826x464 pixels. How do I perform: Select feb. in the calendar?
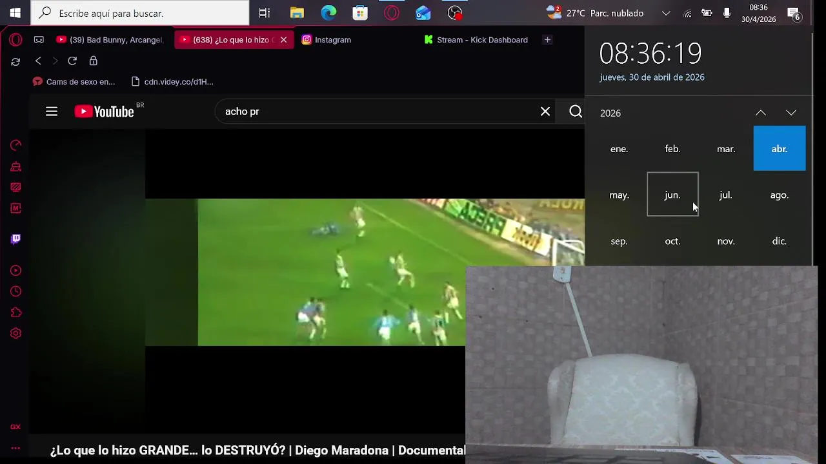tap(672, 149)
